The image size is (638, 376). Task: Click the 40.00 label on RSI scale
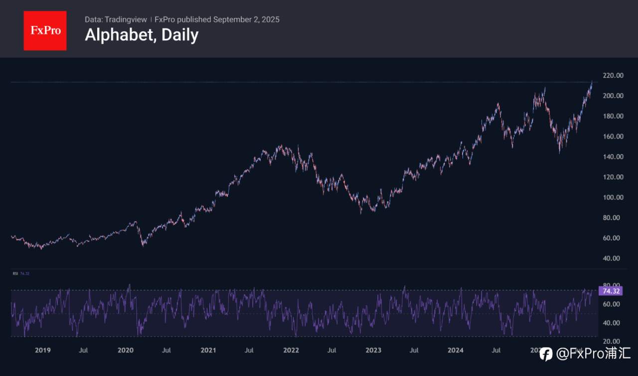[613, 323]
